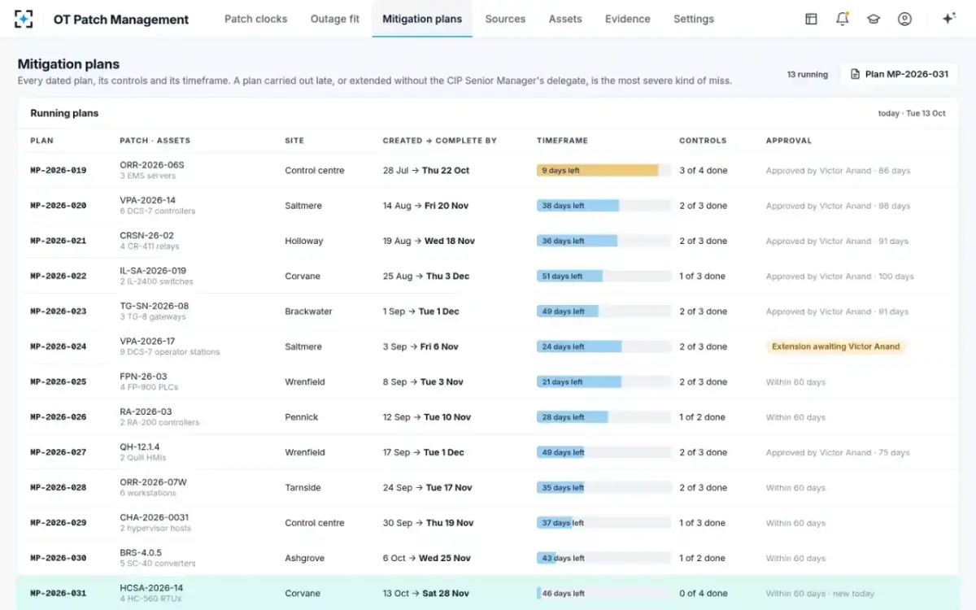Image resolution: width=976 pixels, height=610 pixels.
Task: Click patch CHA-2026-0031
Action: click(154, 517)
